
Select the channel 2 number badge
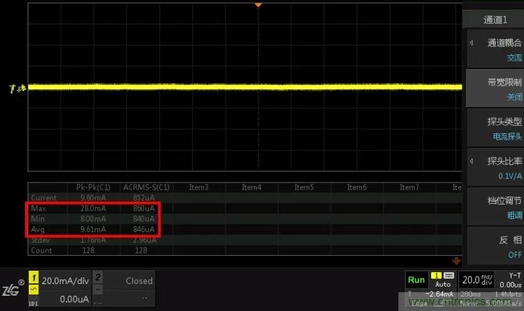tap(98, 277)
